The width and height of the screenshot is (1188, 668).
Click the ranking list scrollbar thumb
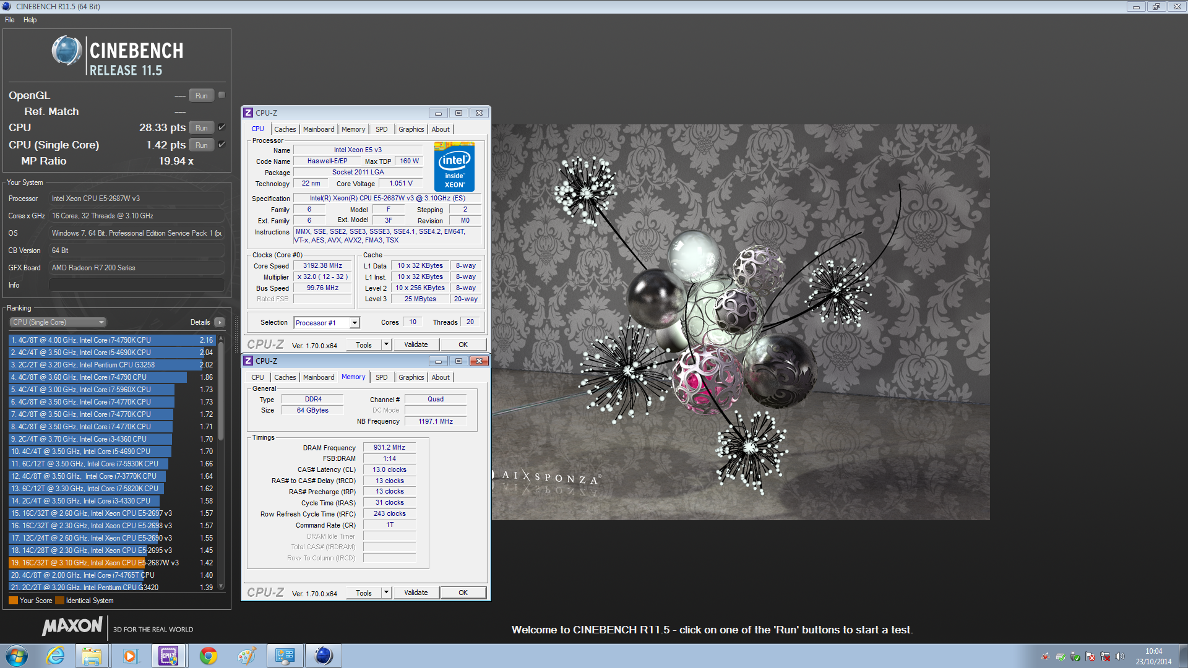coord(221,391)
